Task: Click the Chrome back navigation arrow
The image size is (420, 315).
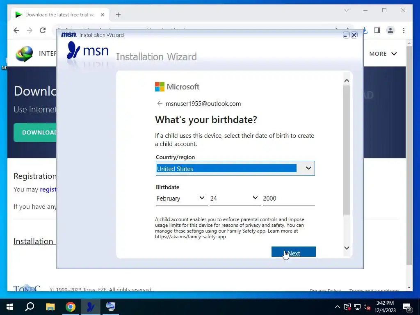Action: [x=16, y=30]
